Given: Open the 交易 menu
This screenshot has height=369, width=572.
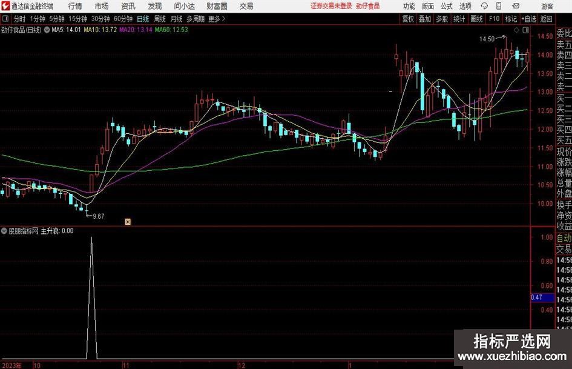Looking at the screenshot, I should coord(246,6).
